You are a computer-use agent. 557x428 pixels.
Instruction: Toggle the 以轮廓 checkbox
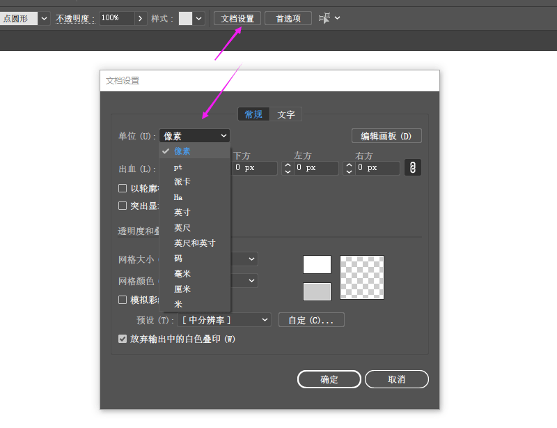tap(123, 188)
